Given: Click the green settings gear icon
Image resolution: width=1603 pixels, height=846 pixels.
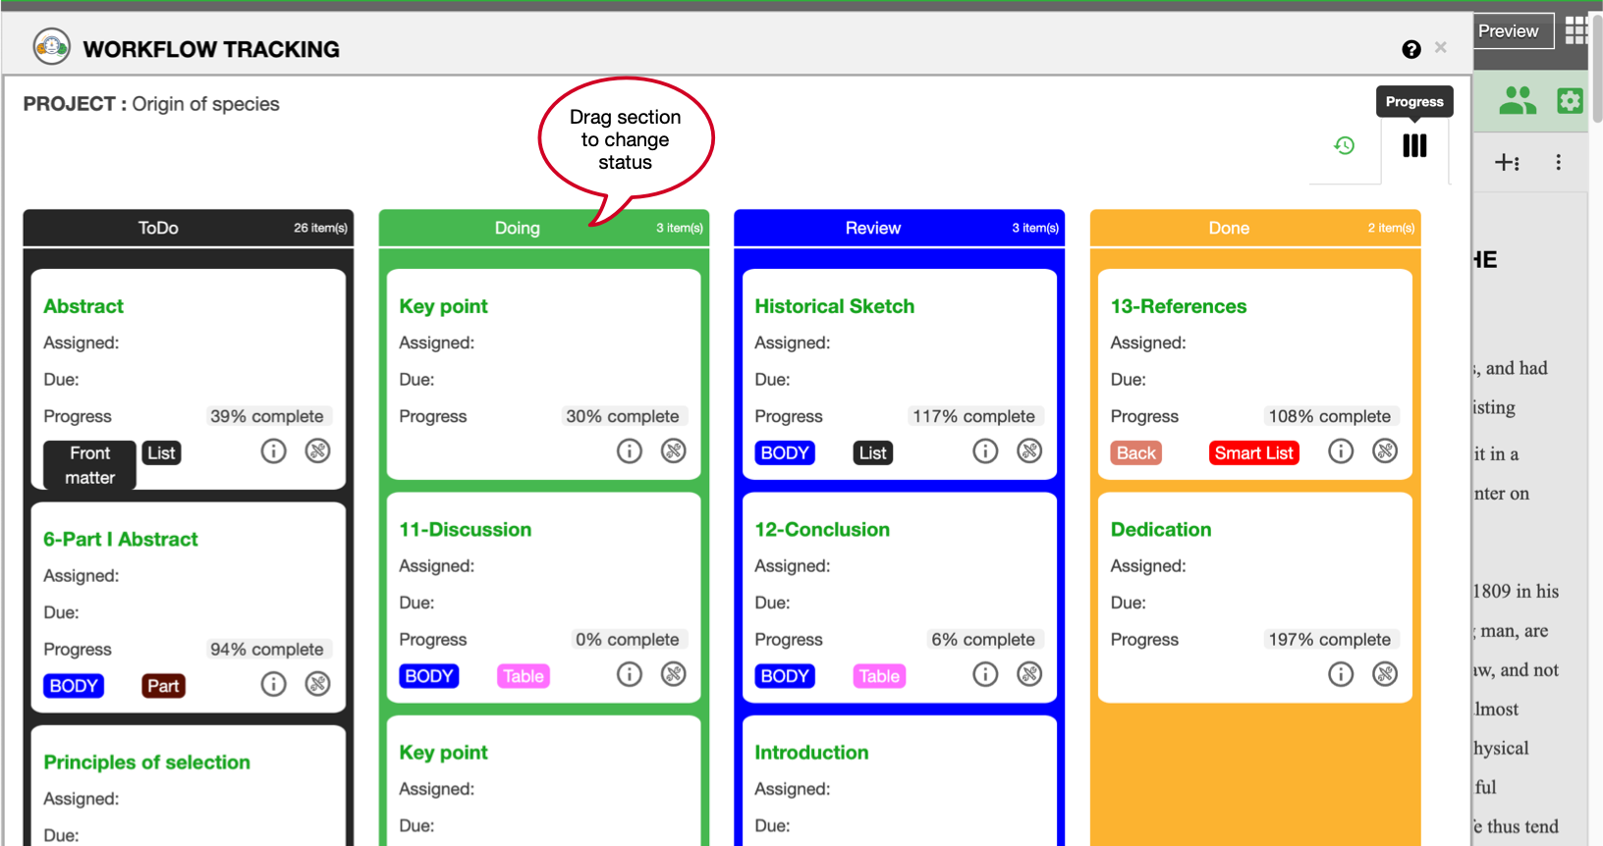Looking at the screenshot, I should coord(1570,100).
